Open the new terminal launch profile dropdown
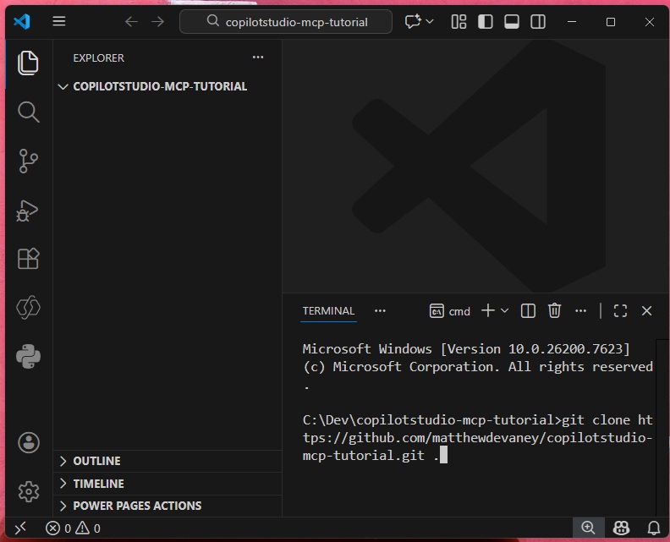 tap(505, 311)
